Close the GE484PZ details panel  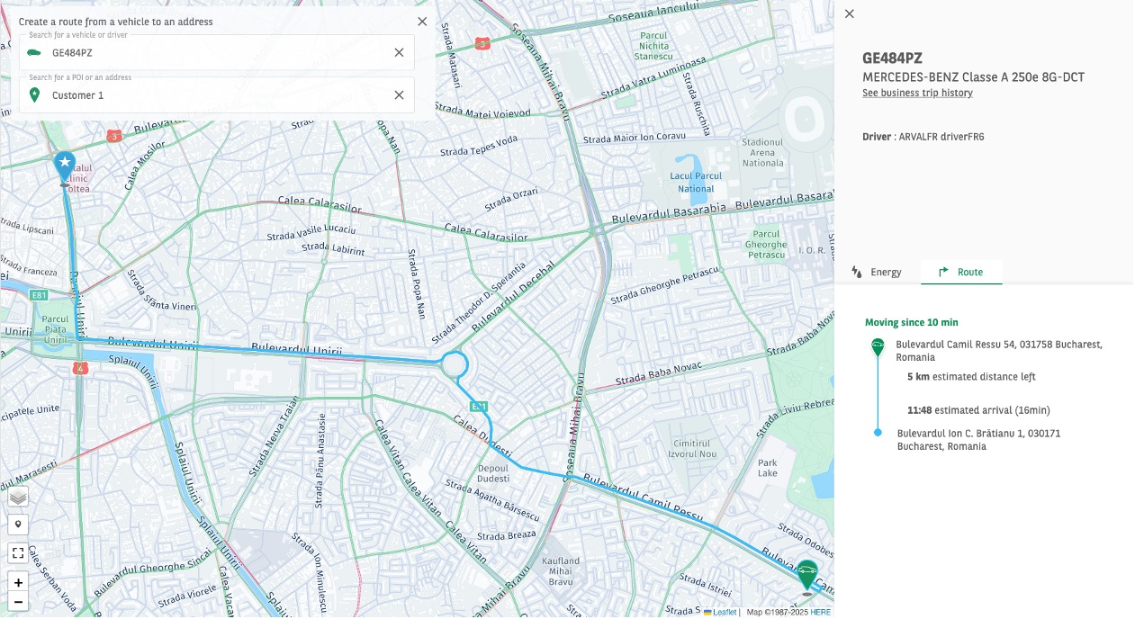coord(848,13)
